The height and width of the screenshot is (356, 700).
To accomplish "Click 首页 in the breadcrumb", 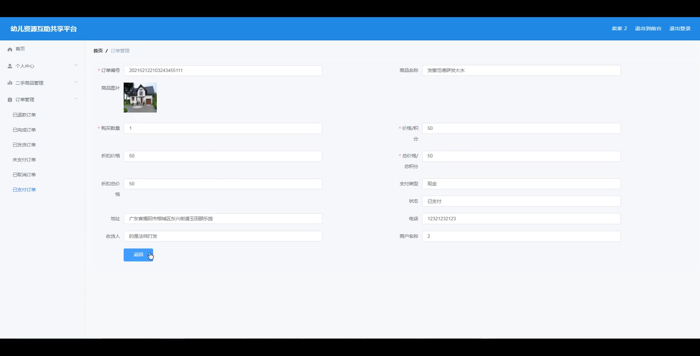I will [x=98, y=51].
